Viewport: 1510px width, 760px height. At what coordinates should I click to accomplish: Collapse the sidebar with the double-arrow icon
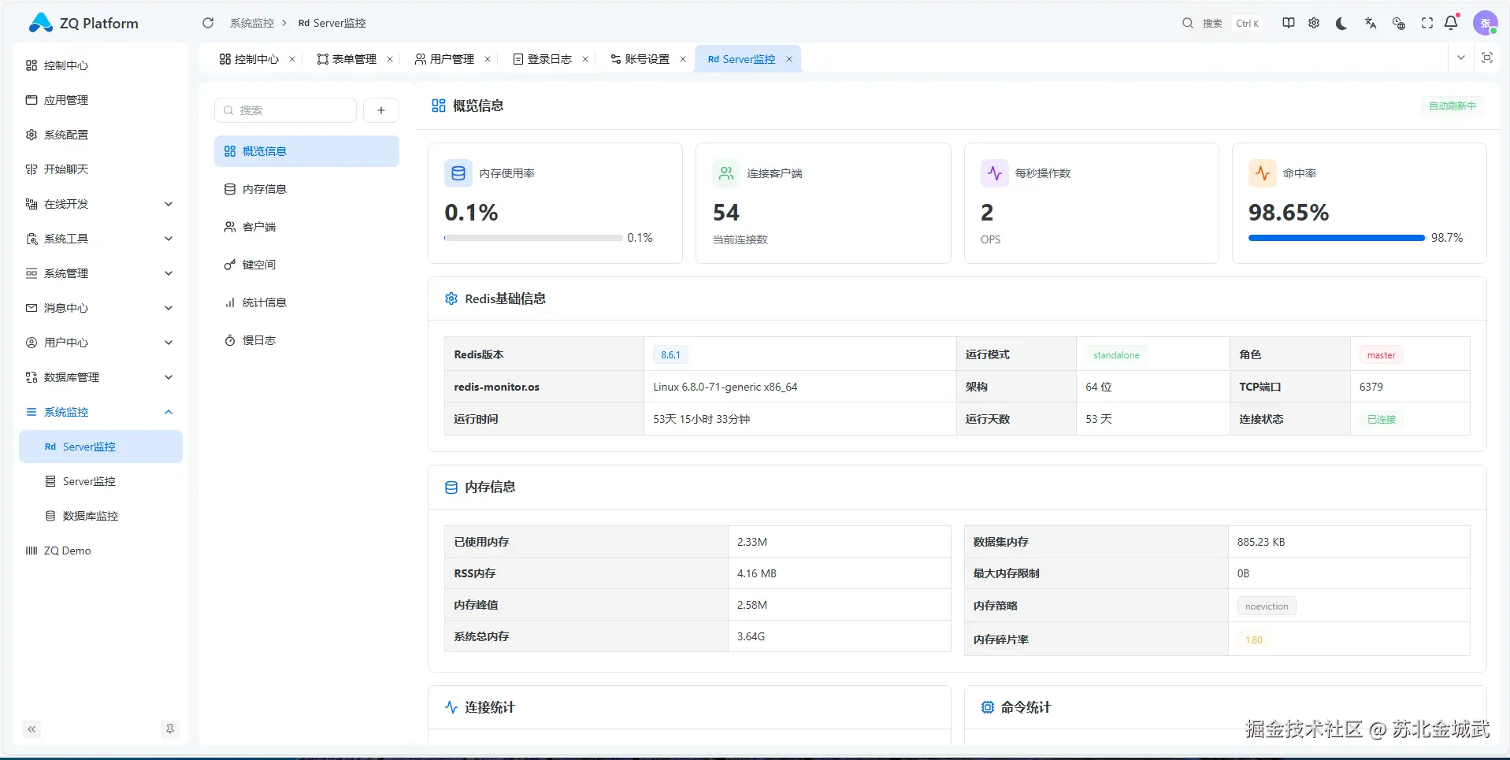click(x=32, y=729)
